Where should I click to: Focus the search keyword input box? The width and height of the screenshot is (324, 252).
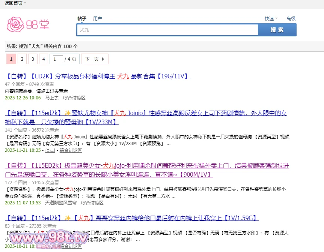pos(167,30)
